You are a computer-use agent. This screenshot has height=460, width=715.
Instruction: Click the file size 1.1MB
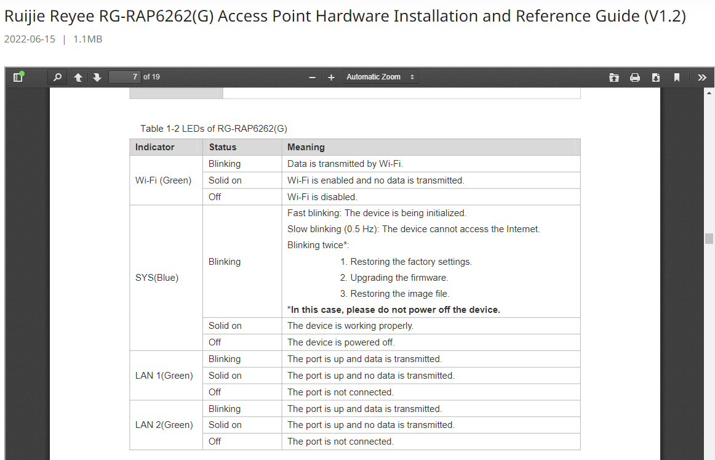coord(87,39)
